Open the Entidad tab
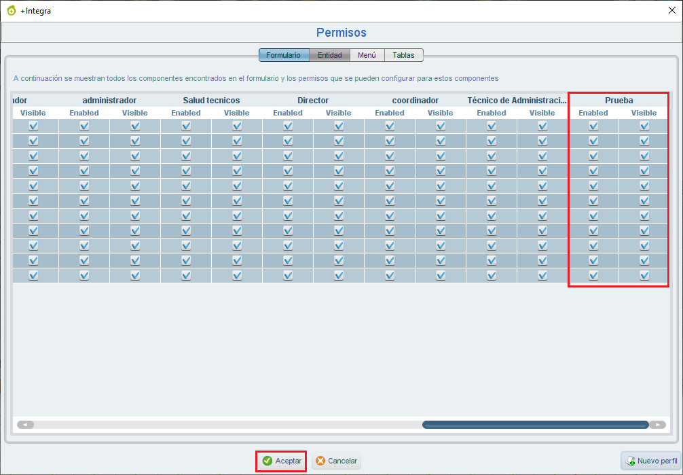Image resolution: width=683 pixels, height=475 pixels. pos(330,56)
